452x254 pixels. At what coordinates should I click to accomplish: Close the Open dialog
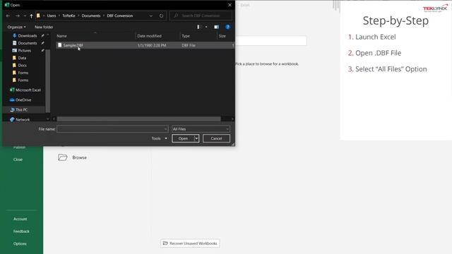[230, 5]
